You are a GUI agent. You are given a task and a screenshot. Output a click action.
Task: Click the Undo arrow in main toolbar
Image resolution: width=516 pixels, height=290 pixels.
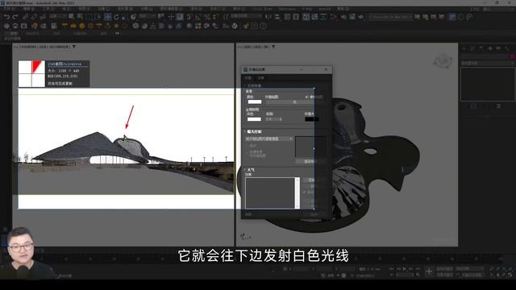[6, 16]
